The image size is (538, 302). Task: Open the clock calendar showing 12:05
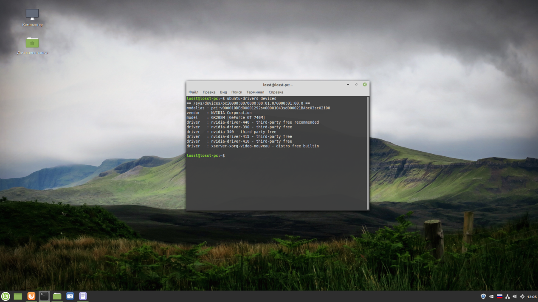(x=532, y=297)
